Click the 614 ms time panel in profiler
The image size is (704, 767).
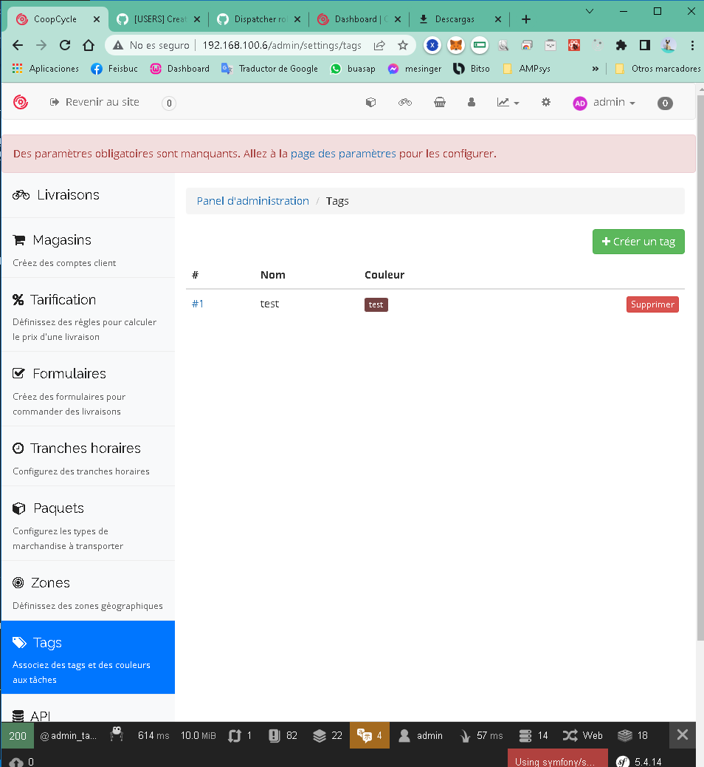153,735
